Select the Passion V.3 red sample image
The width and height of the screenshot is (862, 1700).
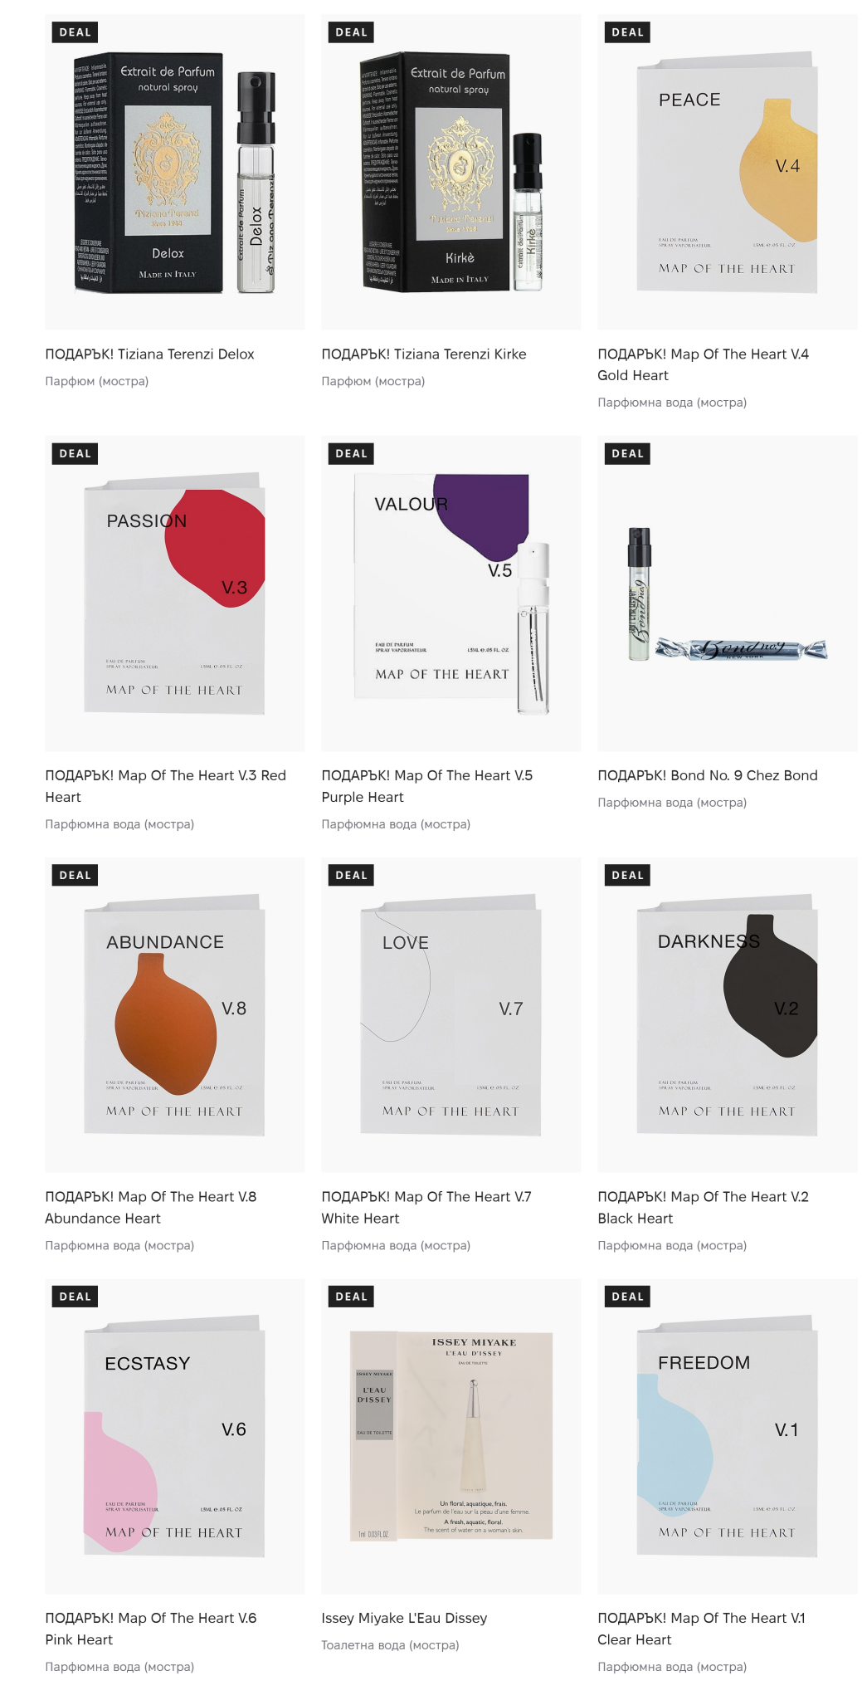click(x=174, y=594)
